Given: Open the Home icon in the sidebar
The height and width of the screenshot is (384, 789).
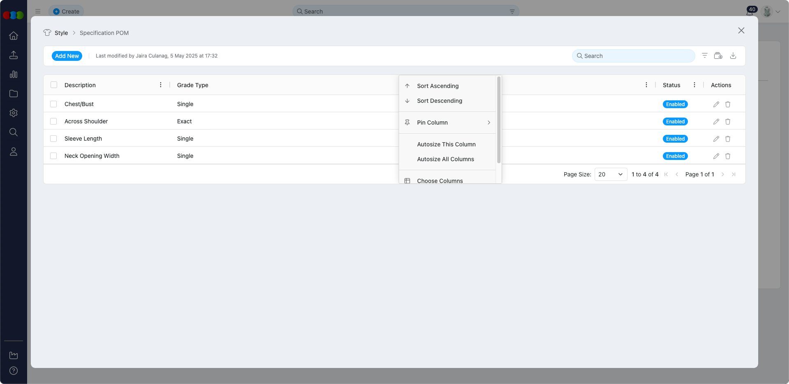Looking at the screenshot, I should (14, 36).
